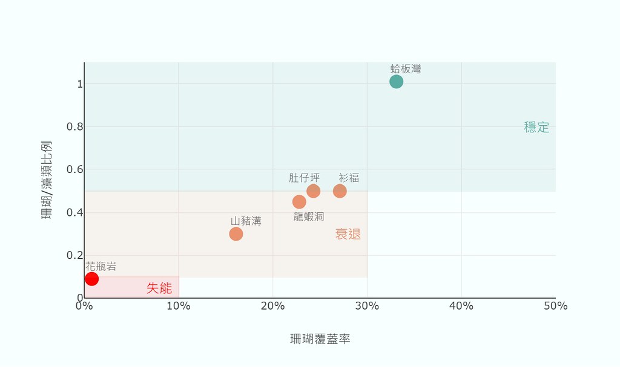The image size is (620, 367).
Task: Select the 杉福 data point
Action: click(340, 191)
